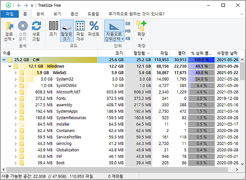
Task: Set unit to KB
Action: [x=128, y=39]
